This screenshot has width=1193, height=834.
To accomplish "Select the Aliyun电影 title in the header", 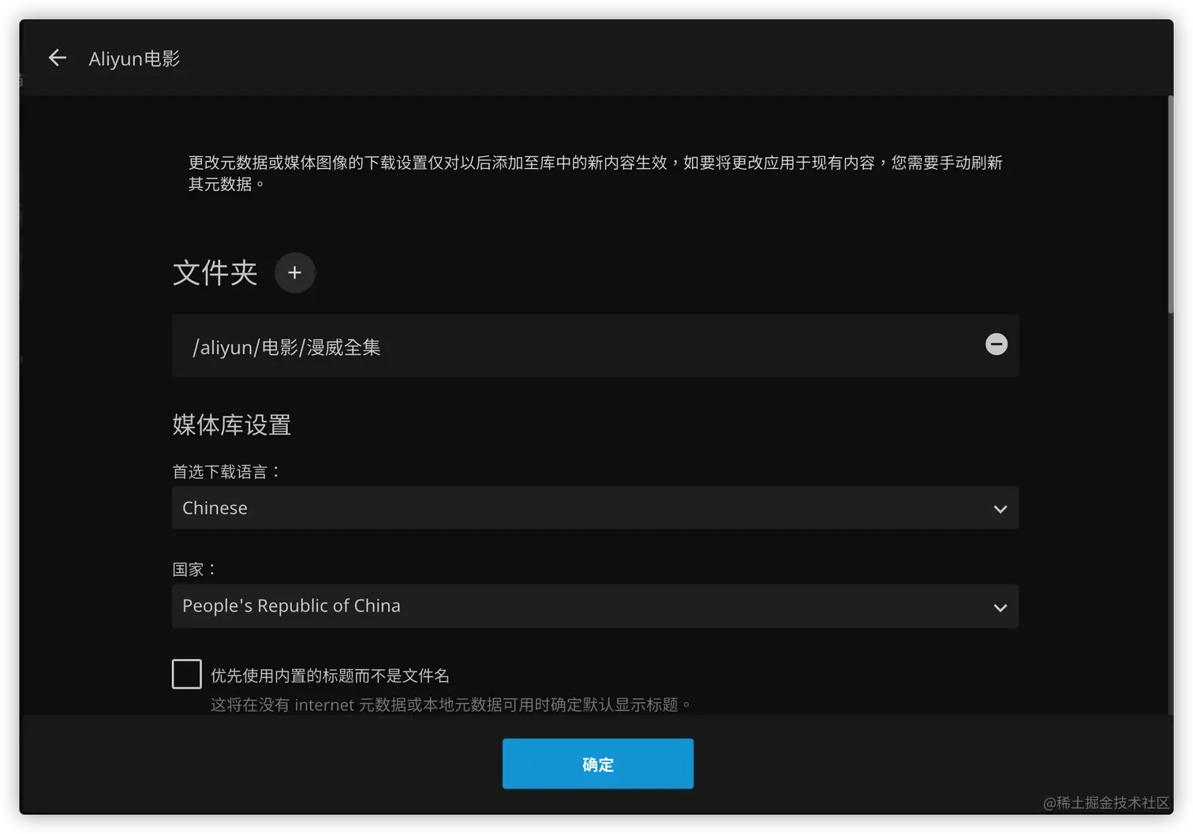I will pyautogui.click(x=135, y=58).
